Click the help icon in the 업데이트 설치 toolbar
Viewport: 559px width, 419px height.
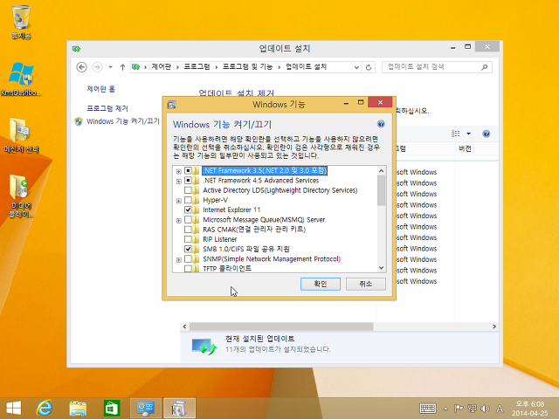click(486, 134)
